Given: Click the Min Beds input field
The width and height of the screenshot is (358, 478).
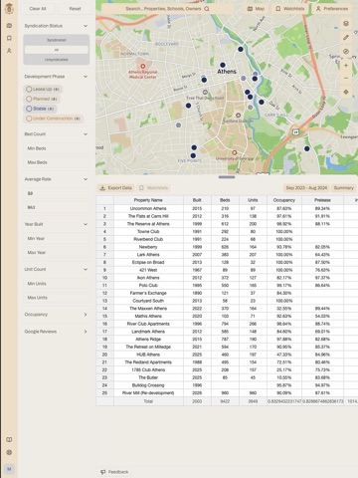Looking at the screenshot, I should coord(57,148).
